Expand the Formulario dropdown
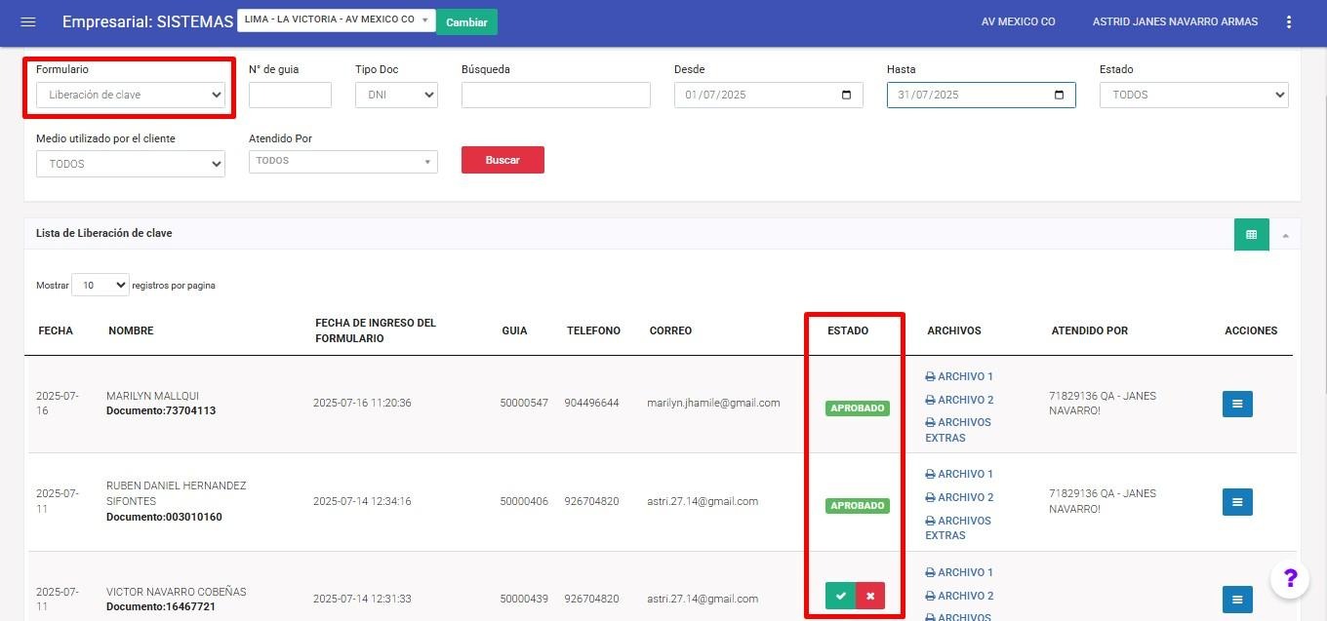The width and height of the screenshot is (1327, 621). (x=131, y=95)
